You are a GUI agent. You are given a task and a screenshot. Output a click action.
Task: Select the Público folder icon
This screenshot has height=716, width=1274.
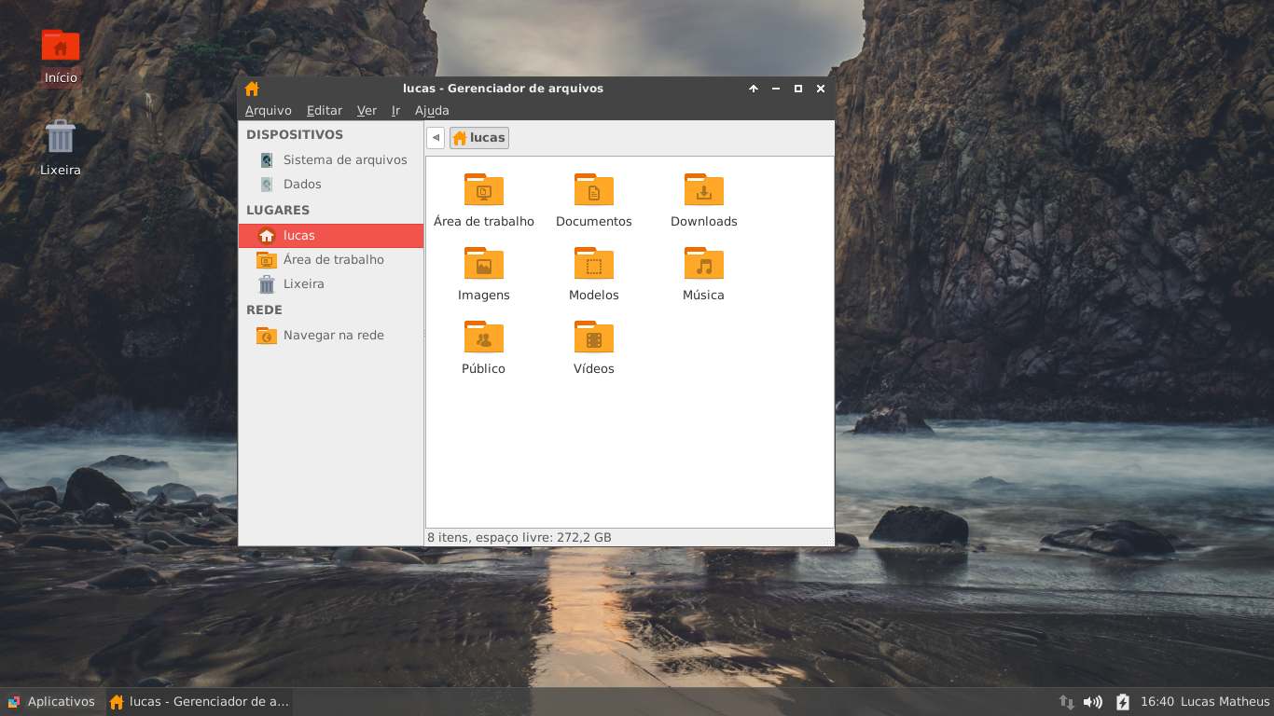tap(483, 337)
